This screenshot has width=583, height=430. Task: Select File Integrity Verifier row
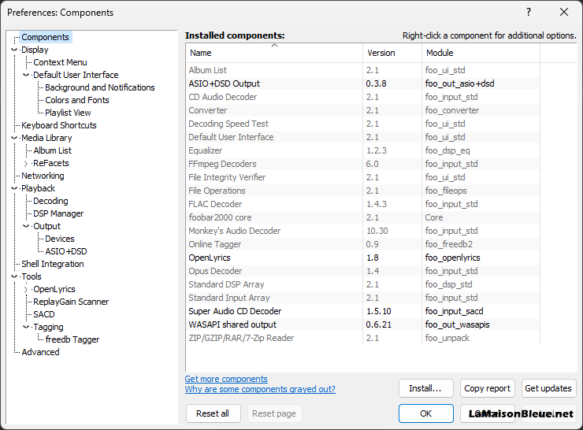363,177
